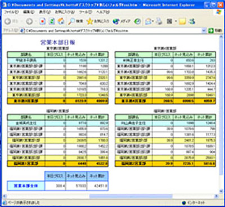
Task: Click the Windows flag logo throbber
Action: 219,12
